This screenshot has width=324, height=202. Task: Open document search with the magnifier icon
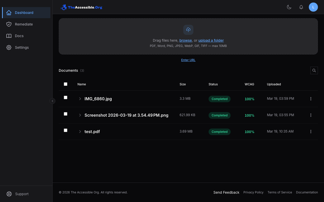[314, 70]
